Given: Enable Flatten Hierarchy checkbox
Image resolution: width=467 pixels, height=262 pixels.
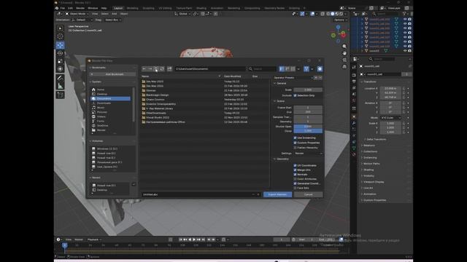Looking at the screenshot, I should (295, 148).
